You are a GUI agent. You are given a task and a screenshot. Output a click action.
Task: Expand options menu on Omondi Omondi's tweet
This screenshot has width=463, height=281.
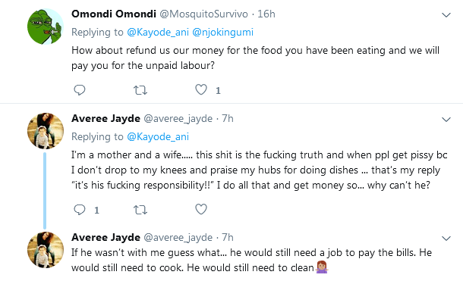click(x=446, y=14)
